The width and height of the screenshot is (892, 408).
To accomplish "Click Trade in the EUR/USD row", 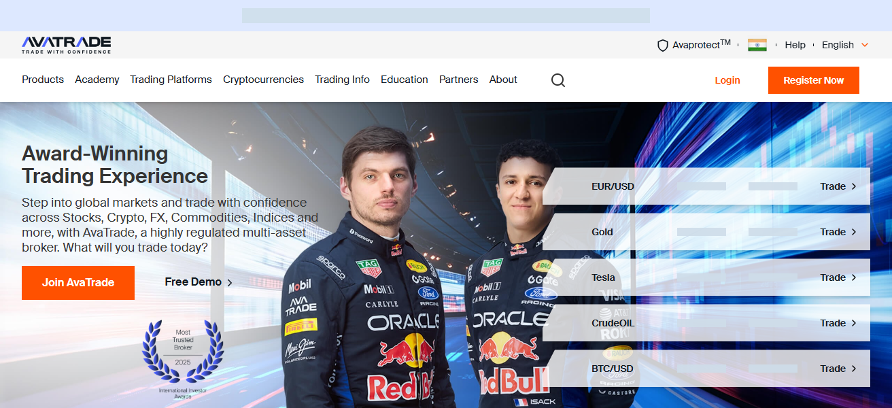I will 833,186.
